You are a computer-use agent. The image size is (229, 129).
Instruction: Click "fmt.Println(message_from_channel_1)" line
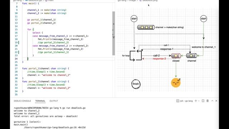coord(60,39)
